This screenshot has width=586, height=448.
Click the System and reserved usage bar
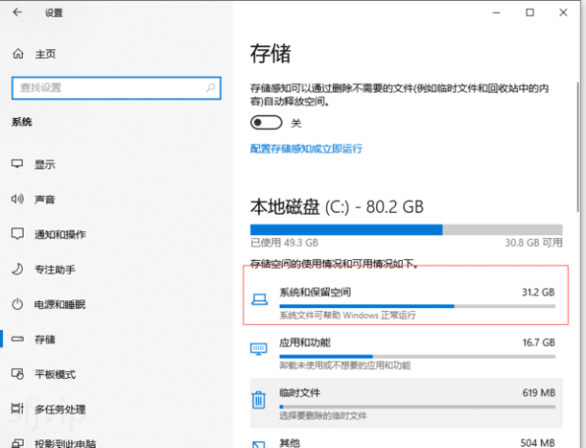point(417,306)
